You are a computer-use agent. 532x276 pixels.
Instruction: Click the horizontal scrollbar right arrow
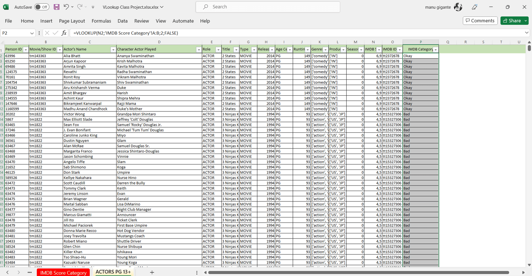[x=523, y=273]
